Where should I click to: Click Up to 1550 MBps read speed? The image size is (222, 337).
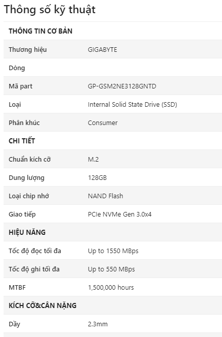(x=113, y=251)
